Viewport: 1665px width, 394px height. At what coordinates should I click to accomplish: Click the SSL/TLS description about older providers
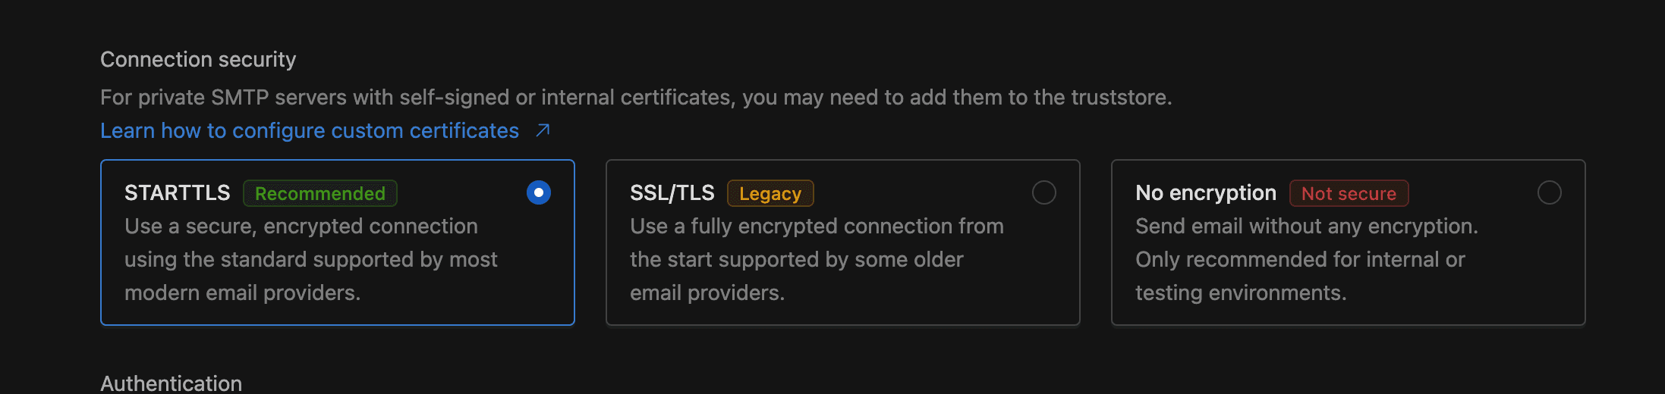[x=817, y=259]
